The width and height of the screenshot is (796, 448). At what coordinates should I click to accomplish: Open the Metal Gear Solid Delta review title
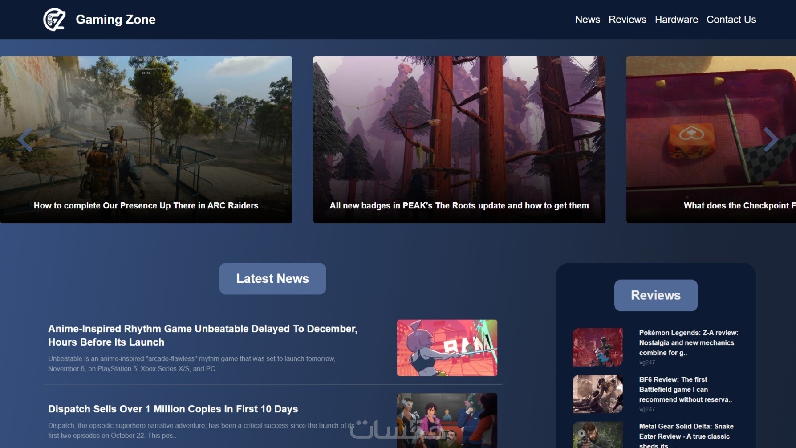click(x=686, y=435)
